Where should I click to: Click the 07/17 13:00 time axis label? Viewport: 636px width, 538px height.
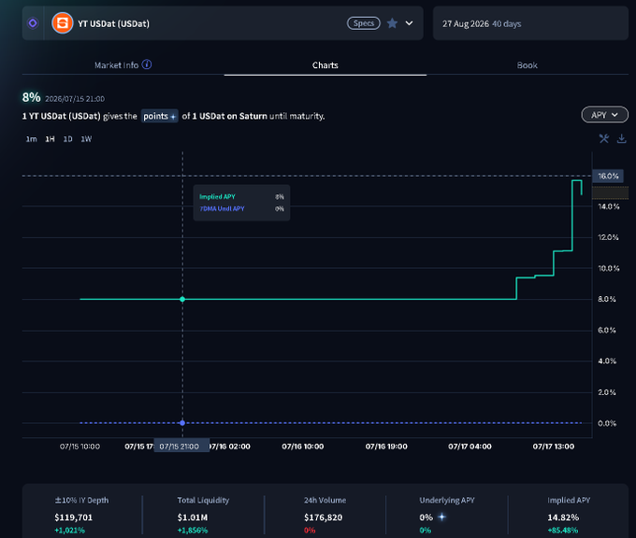[x=554, y=446]
